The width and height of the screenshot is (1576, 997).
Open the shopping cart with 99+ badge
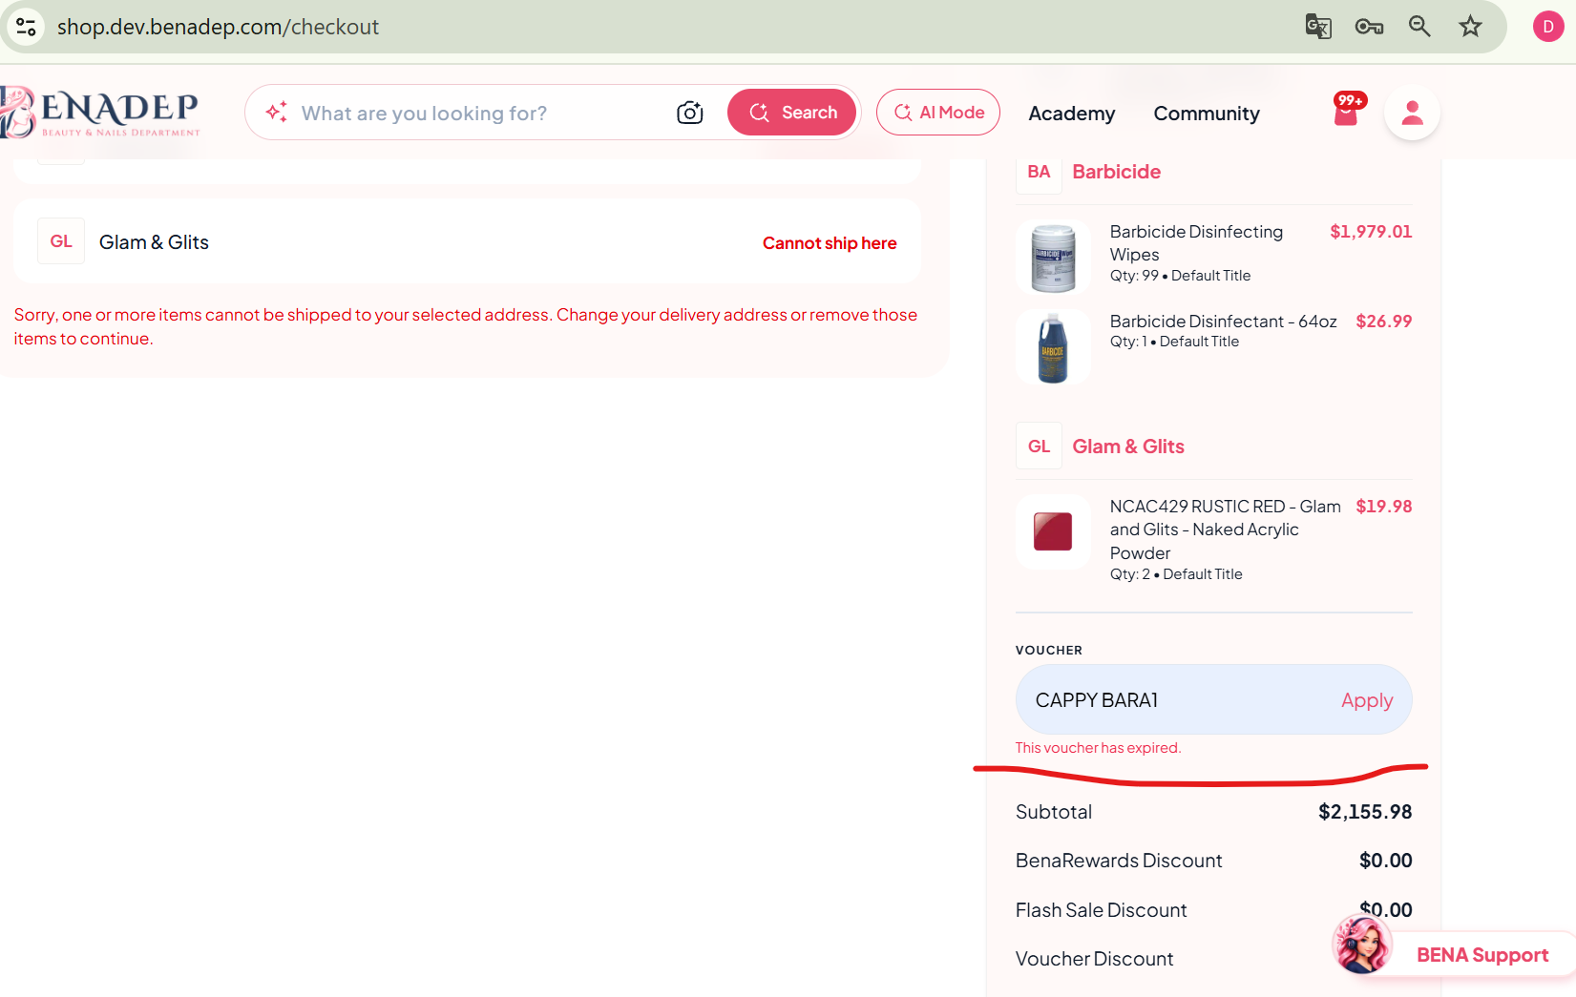point(1348,110)
